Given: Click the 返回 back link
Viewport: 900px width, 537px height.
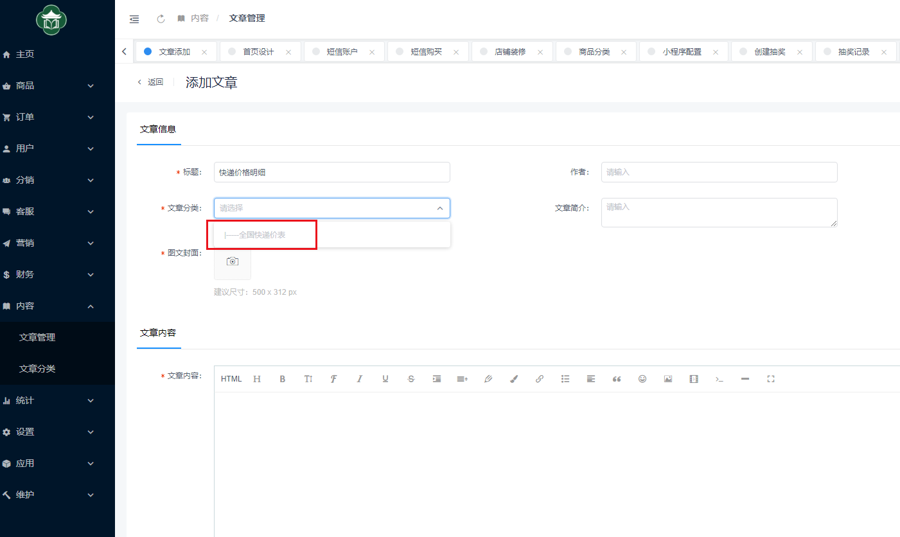Looking at the screenshot, I should (x=151, y=82).
